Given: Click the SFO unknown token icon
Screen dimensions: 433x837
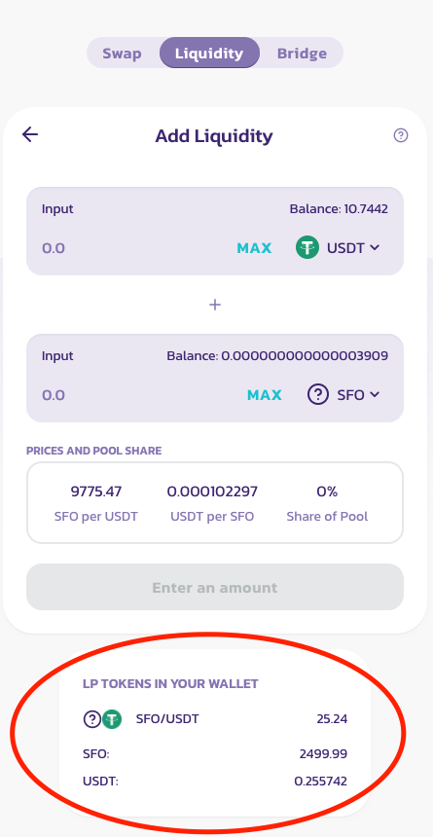Looking at the screenshot, I should 318,394.
